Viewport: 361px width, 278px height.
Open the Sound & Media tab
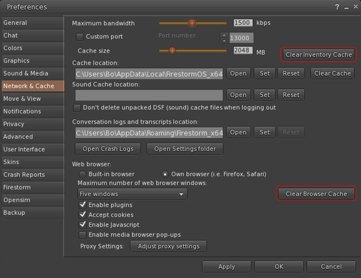[x=25, y=73]
